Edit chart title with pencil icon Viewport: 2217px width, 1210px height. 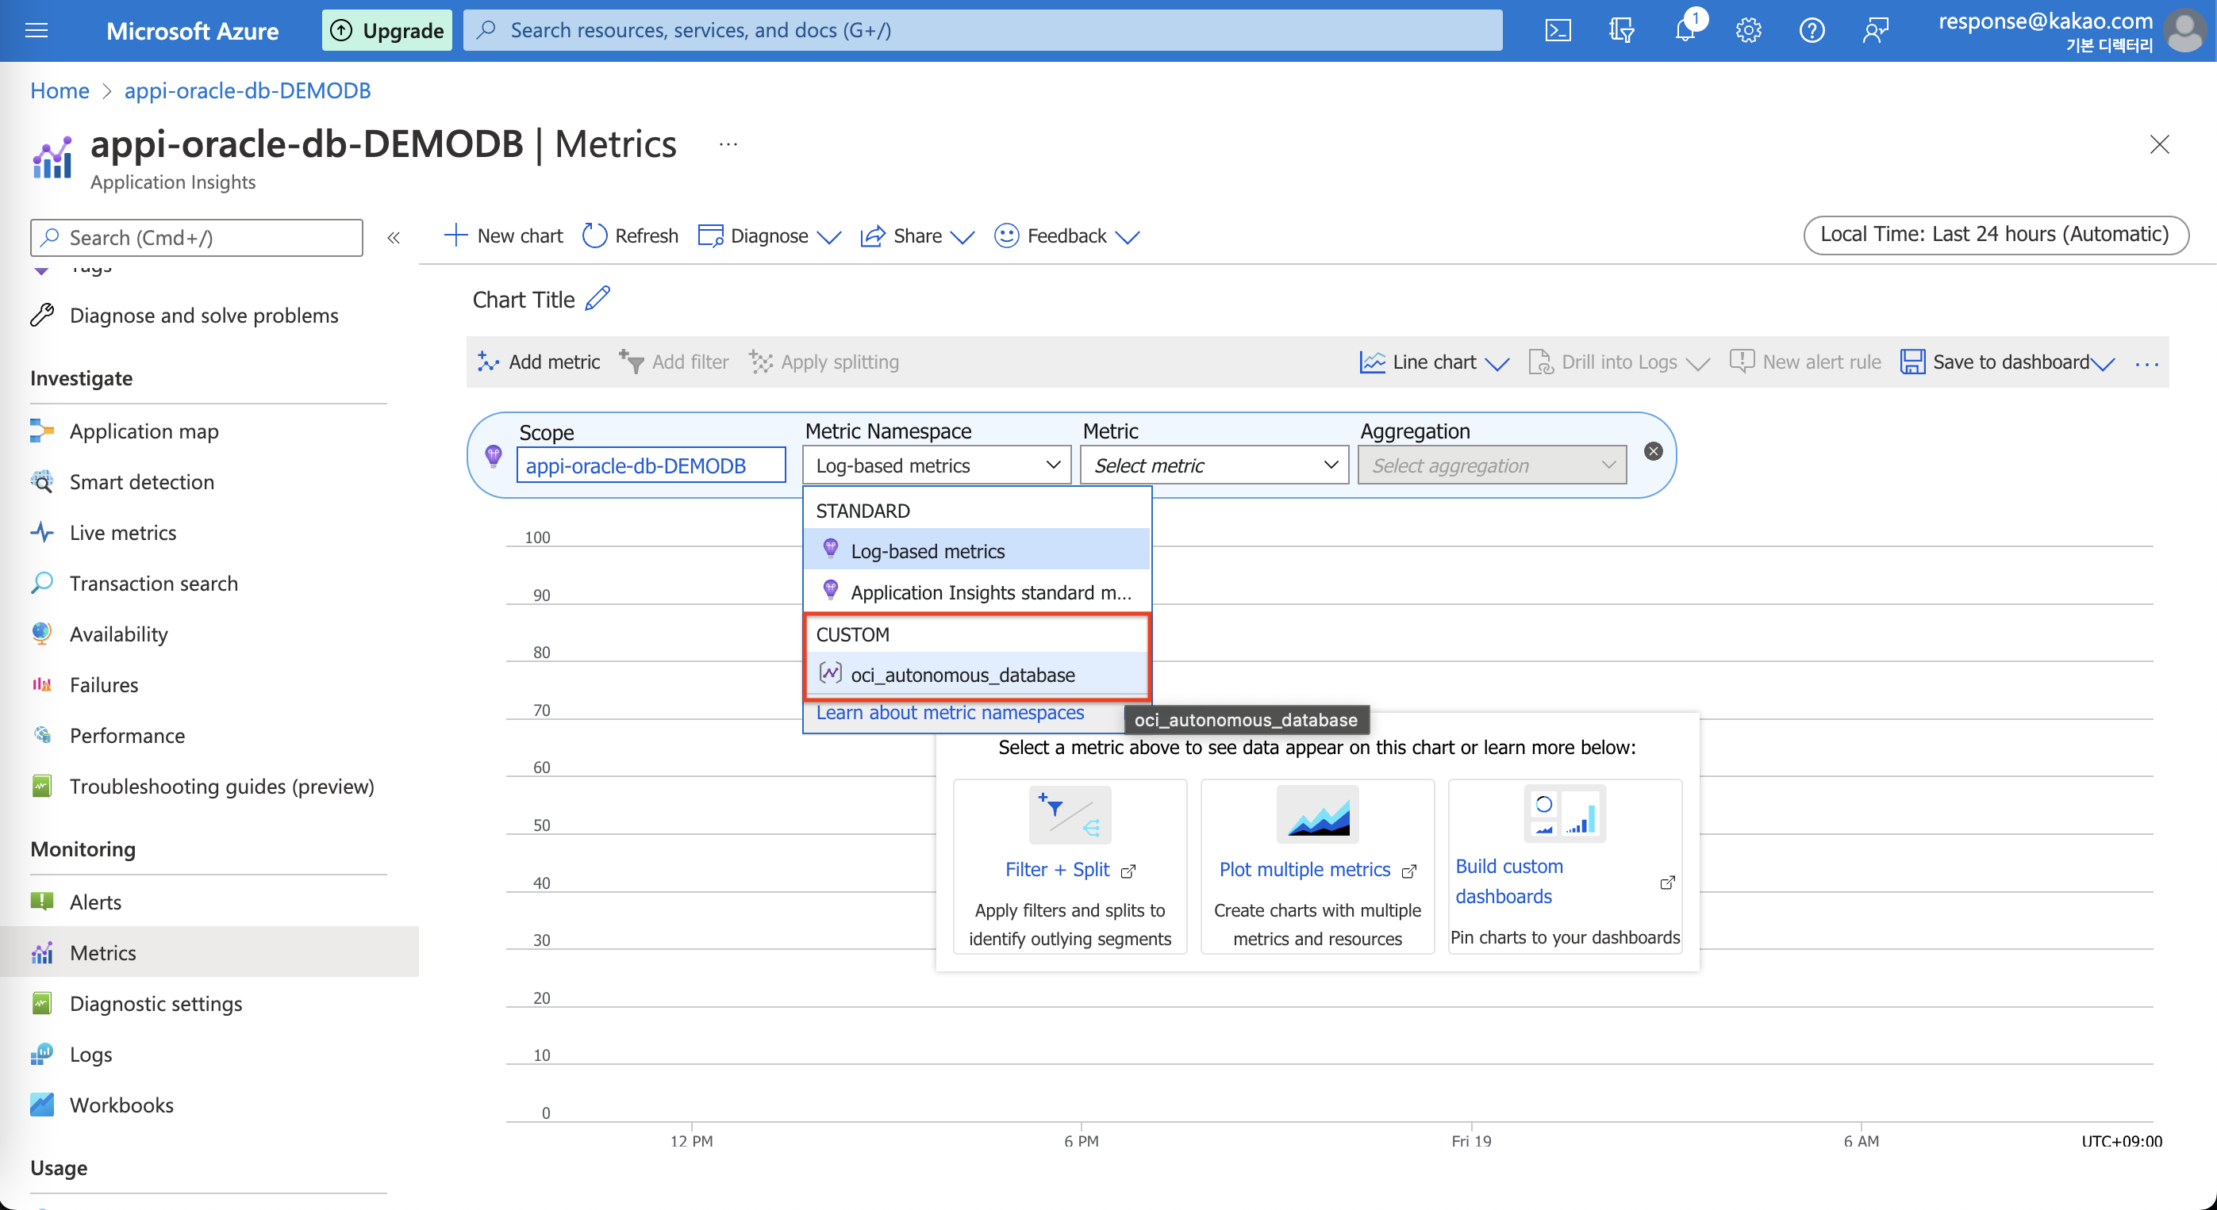tap(597, 298)
